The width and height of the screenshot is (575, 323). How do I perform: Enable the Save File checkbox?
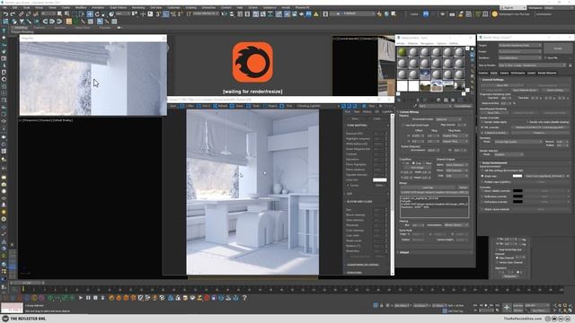(545, 57)
